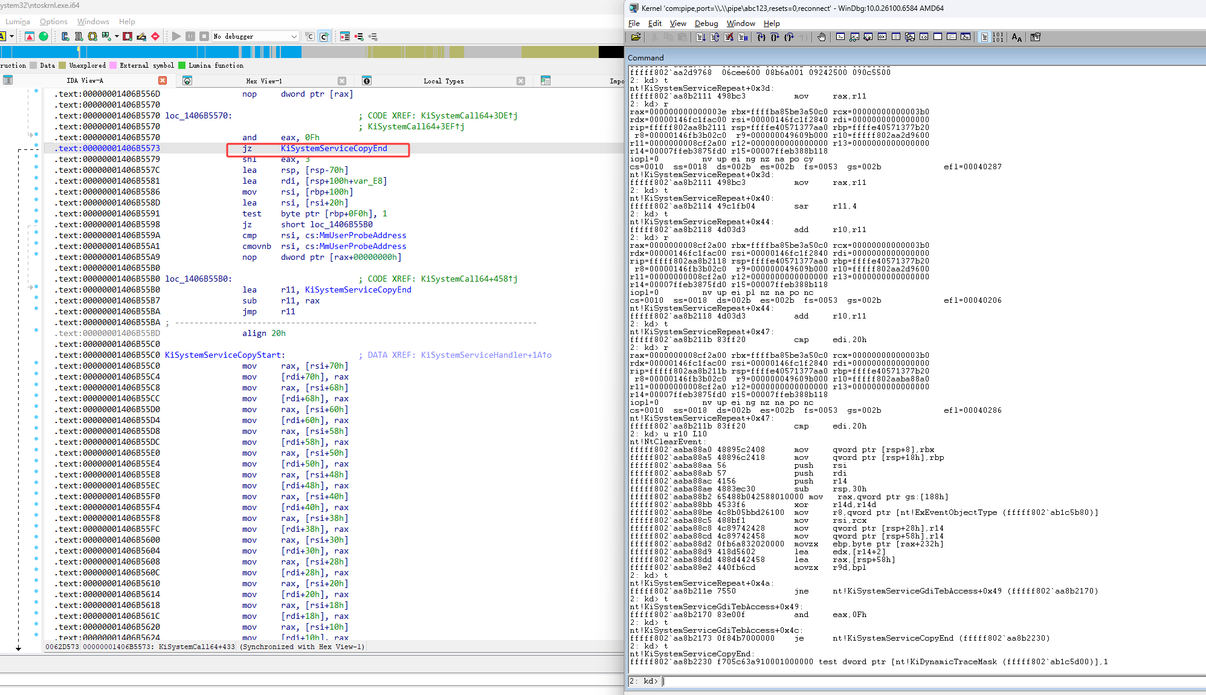The height and width of the screenshot is (695, 1206).
Task: Click the IDA start process play button
Action: click(176, 36)
